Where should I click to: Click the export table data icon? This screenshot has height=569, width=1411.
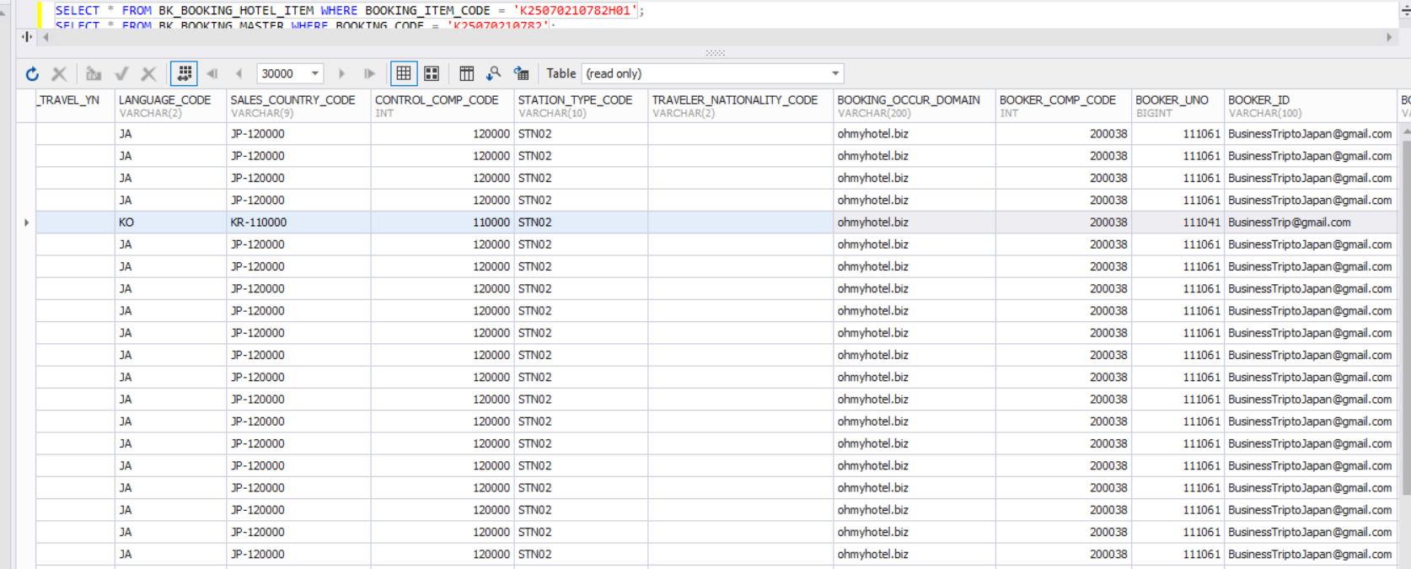[522, 74]
